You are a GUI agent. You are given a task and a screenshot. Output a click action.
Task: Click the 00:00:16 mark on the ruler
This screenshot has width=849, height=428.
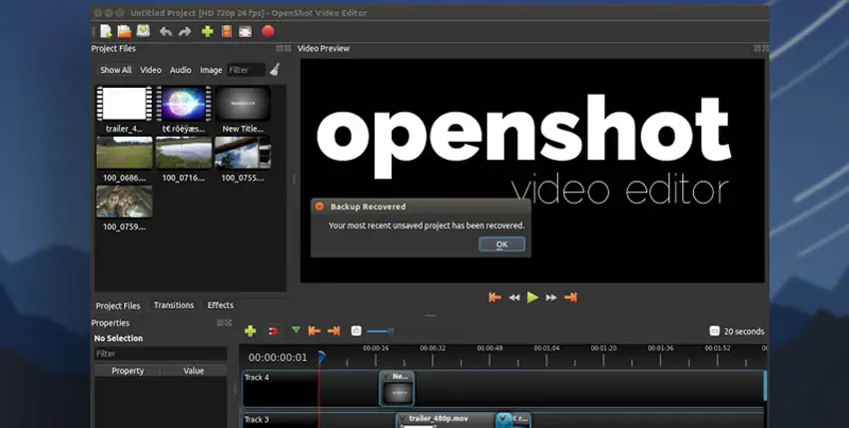tap(376, 348)
